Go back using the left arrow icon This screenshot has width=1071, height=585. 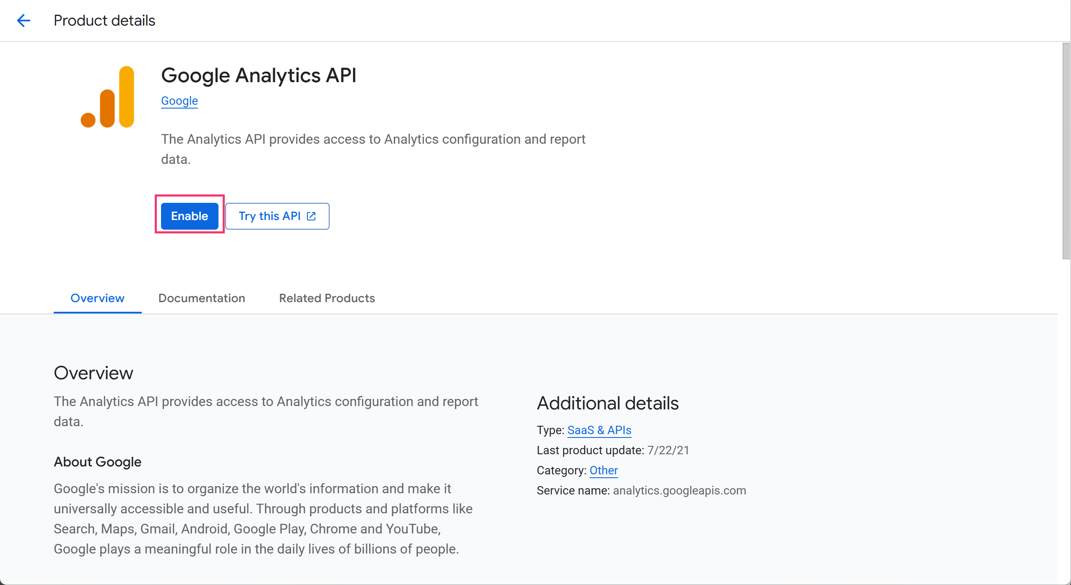click(23, 21)
